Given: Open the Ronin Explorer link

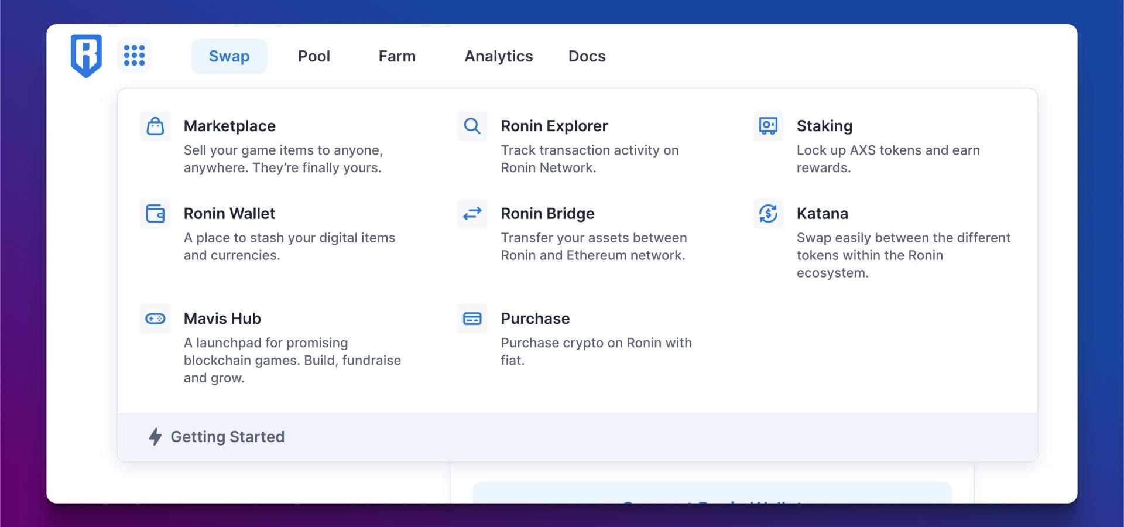Looking at the screenshot, I should pos(554,126).
